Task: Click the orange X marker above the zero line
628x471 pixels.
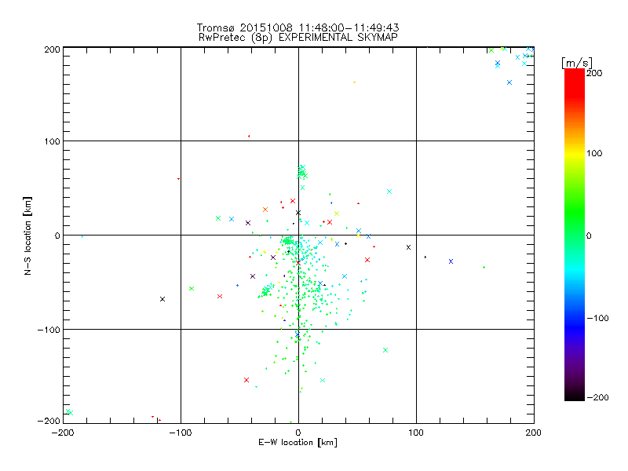Action: coord(265,210)
